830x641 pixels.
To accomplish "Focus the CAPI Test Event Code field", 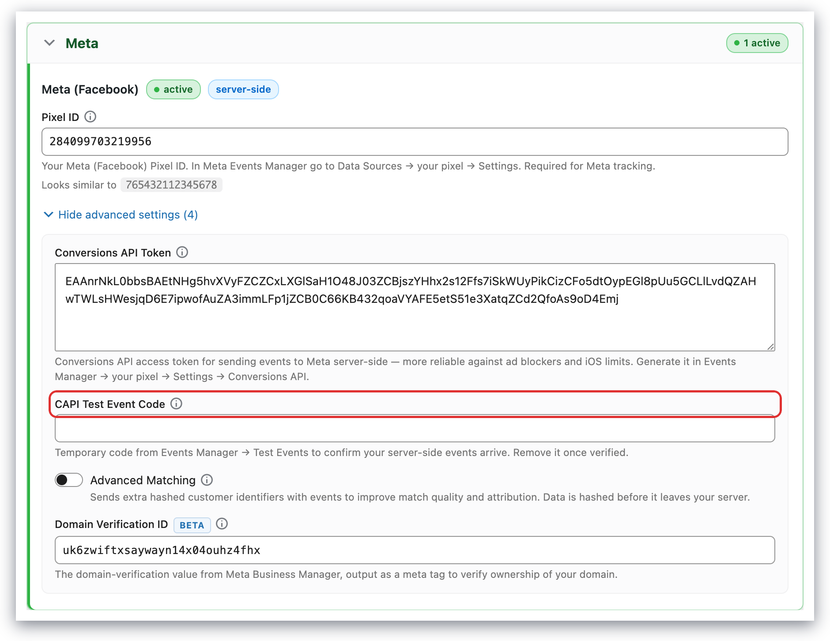I will (415, 429).
